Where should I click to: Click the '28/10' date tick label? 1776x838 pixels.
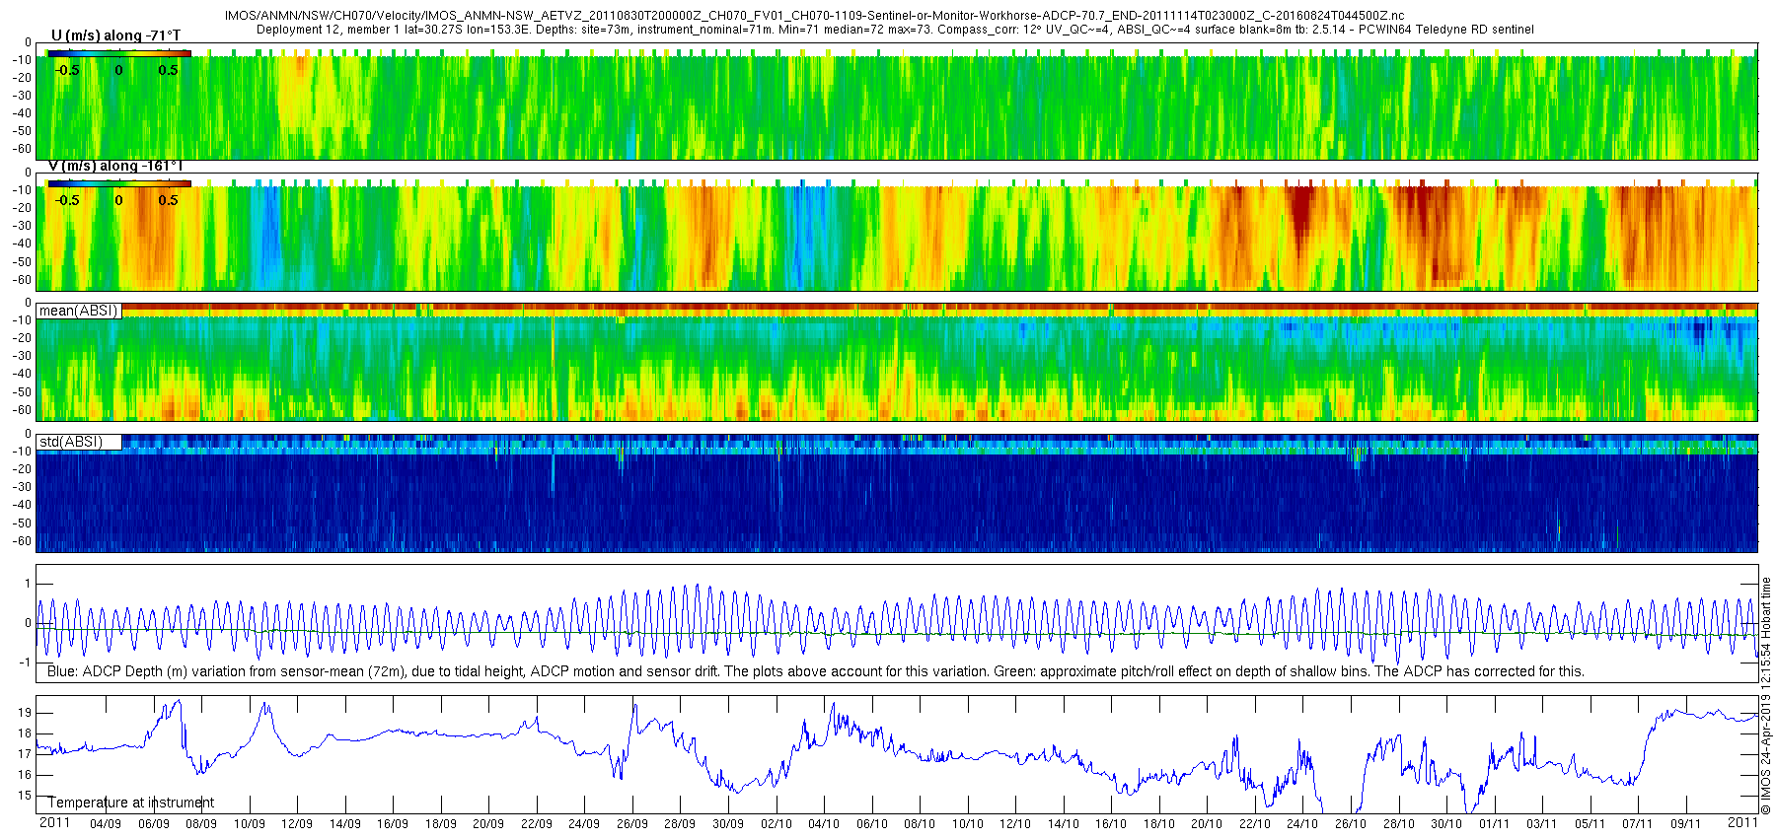(x=1399, y=823)
